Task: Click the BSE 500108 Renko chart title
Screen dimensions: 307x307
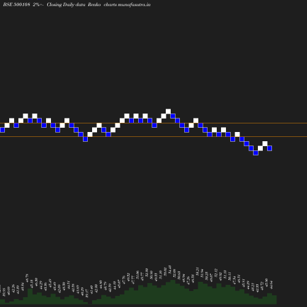Action: (x=77, y=4)
